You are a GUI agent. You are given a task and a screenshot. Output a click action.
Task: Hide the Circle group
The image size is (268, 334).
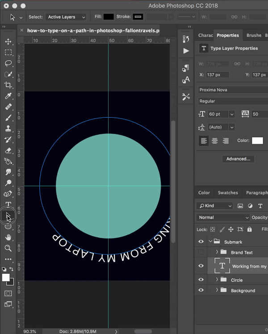coord(201,280)
